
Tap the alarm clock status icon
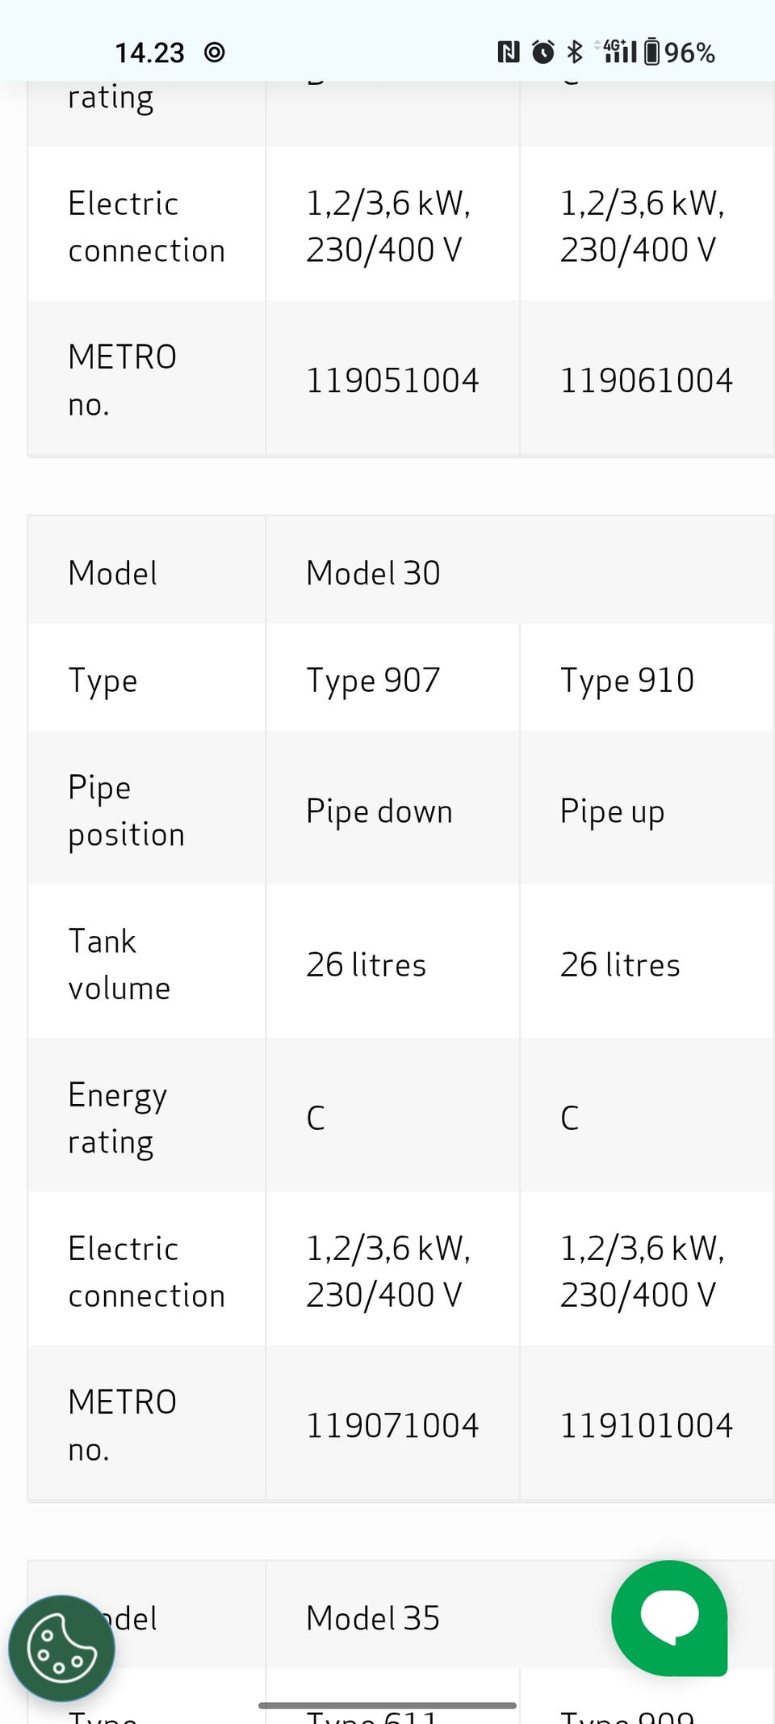(x=543, y=53)
